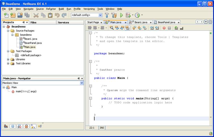This screenshot has height=137, width=214.
Task: Maximize the editor window button
Action: pyautogui.click(x=210, y=22)
